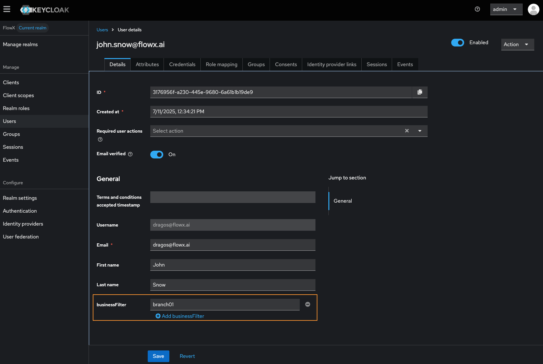This screenshot has width=543, height=364.
Task: Open the Credentials tab
Action: (x=182, y=64)
